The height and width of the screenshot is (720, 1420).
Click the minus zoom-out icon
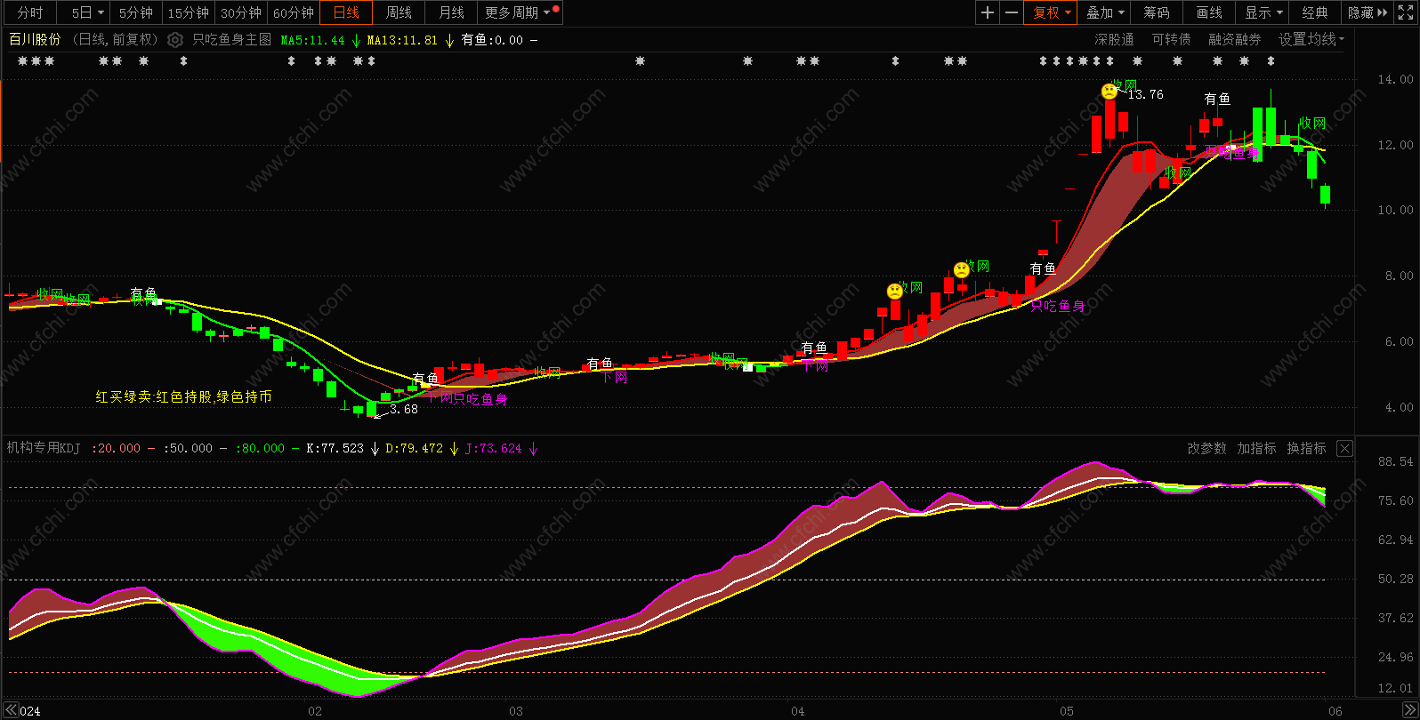point(1011,12)
